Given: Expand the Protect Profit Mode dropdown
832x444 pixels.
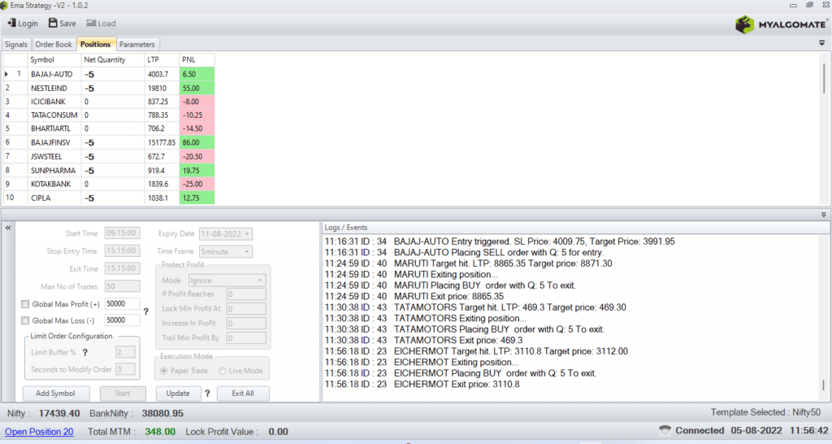Looking at the screenshot, I should (x=260, y=281).
